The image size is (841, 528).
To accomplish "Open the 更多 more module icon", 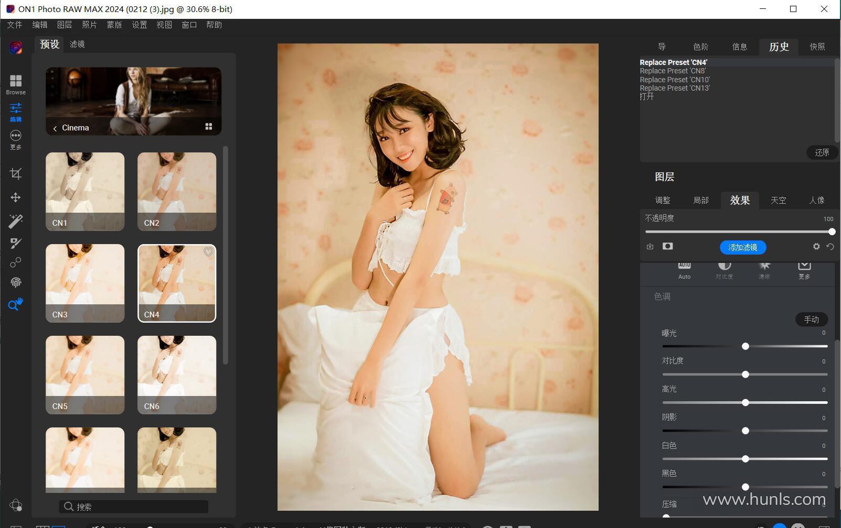I will coord(16,140).
